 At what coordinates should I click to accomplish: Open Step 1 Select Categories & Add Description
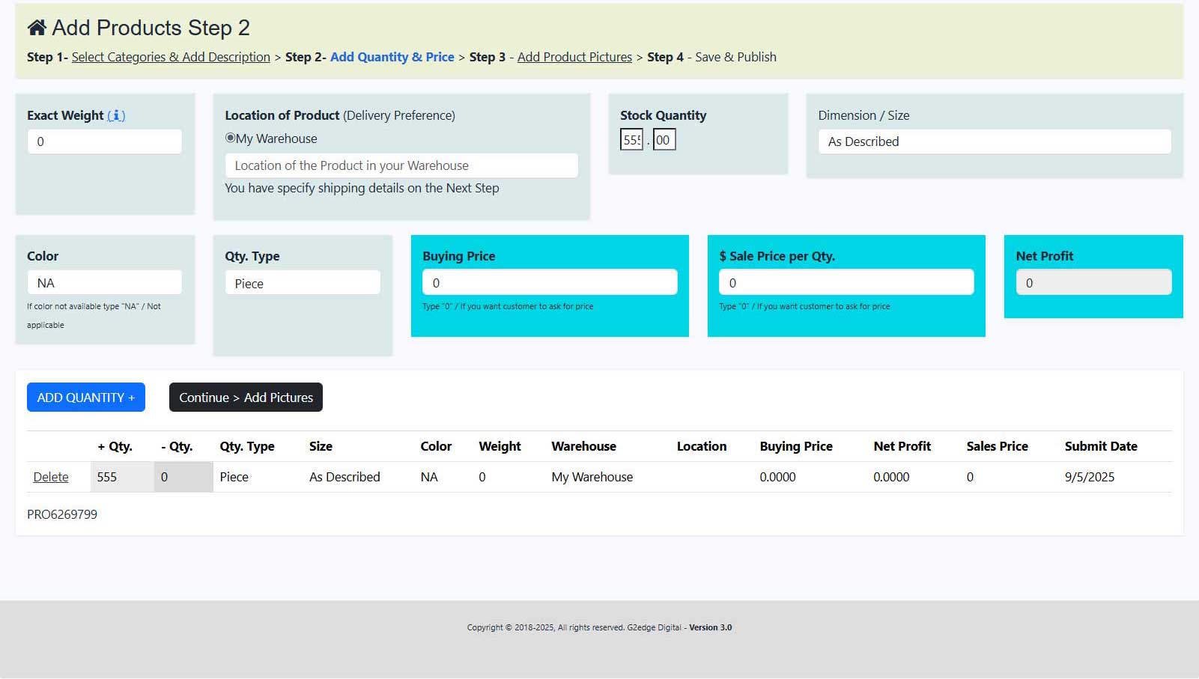171,57
